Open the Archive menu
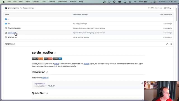This screenshot has height=101, width=179. (x=51, y=2)
